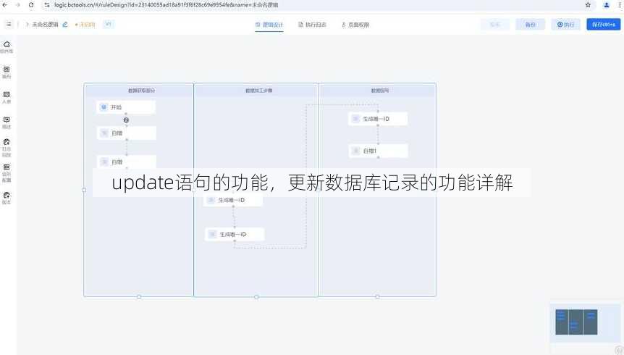Click the 未命名逻辑 logic name
624x355 pixels.
pos(45,25)
